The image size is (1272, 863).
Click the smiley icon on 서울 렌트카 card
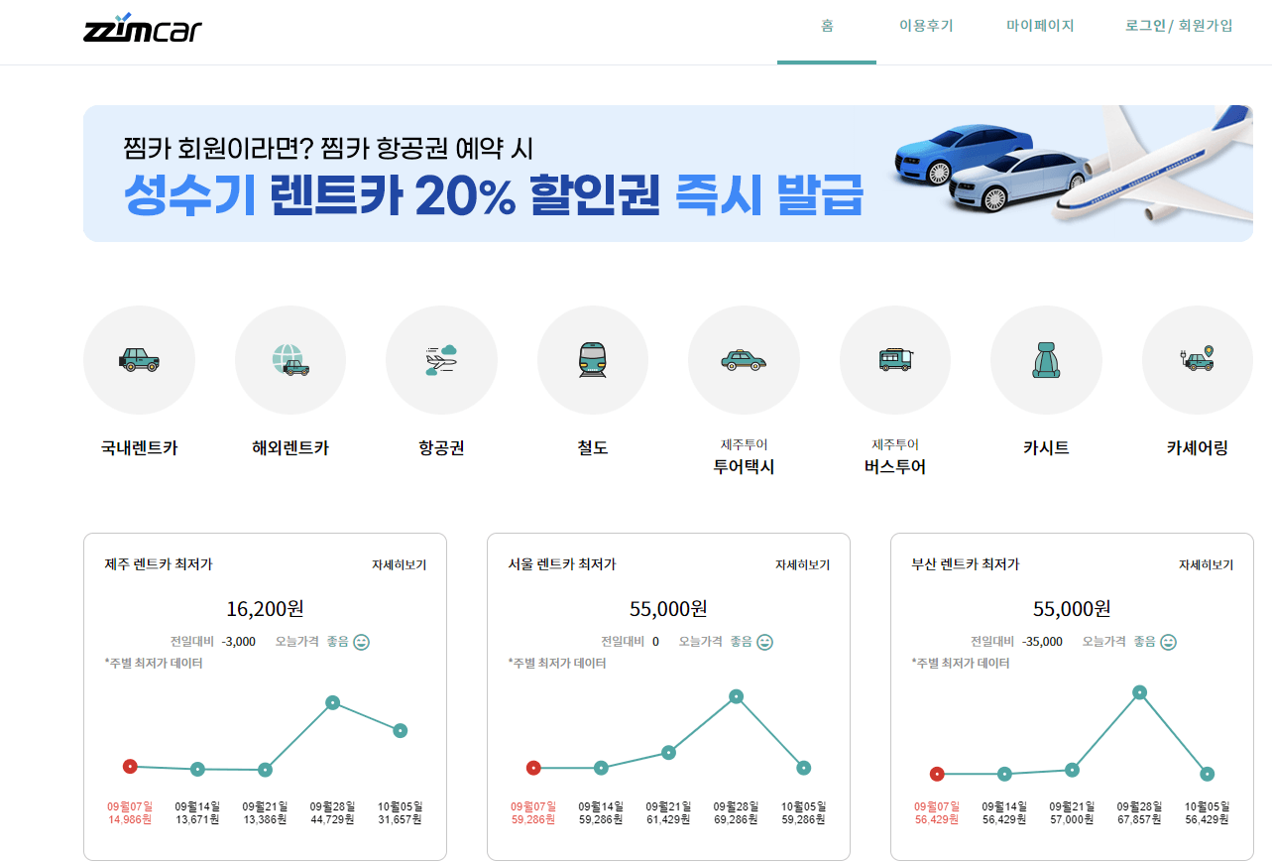[x=763, y=641]
